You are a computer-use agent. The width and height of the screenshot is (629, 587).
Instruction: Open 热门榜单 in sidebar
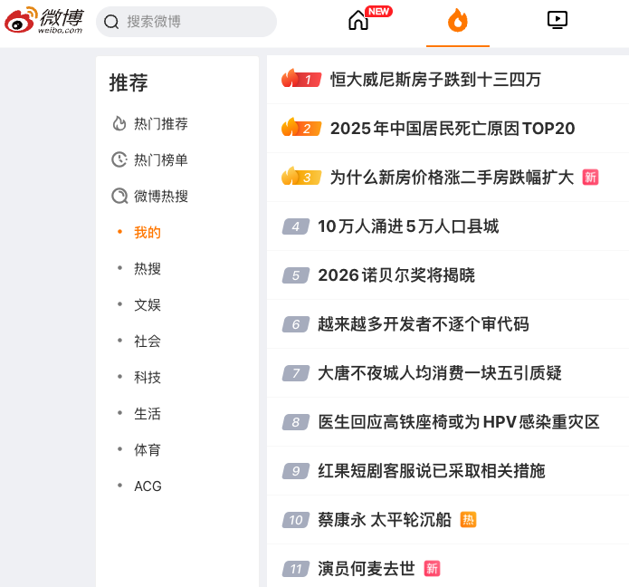161,159
